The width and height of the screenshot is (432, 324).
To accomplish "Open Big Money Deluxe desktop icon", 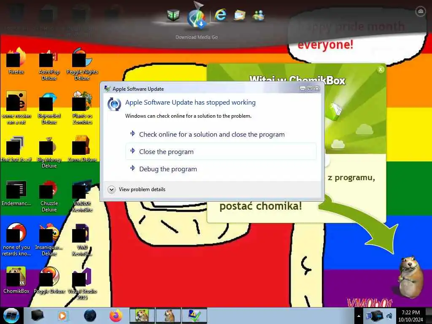I will click(x=49, y=152).
